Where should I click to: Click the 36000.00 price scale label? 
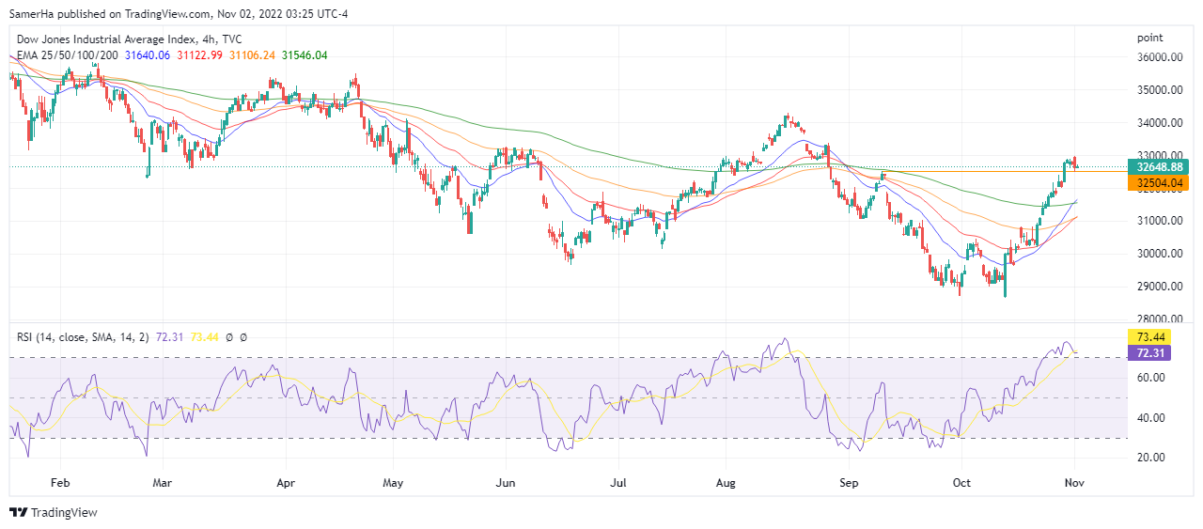pos(1158,57)
